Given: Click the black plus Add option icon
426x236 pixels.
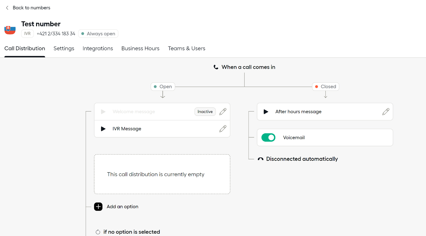Looking at the screenshot, I should 98,206.
